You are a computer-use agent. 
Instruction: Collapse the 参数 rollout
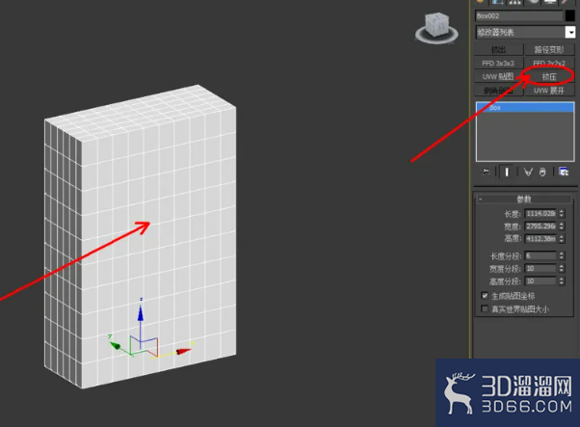524,200
